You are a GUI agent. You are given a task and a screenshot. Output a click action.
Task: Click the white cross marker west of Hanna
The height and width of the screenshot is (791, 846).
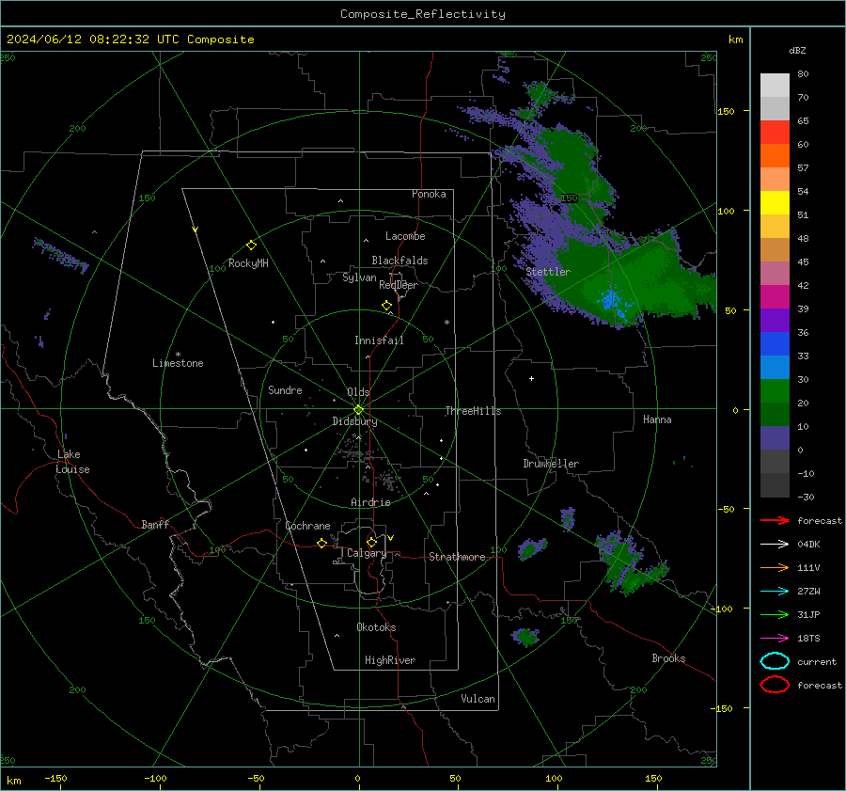point(531,378)
